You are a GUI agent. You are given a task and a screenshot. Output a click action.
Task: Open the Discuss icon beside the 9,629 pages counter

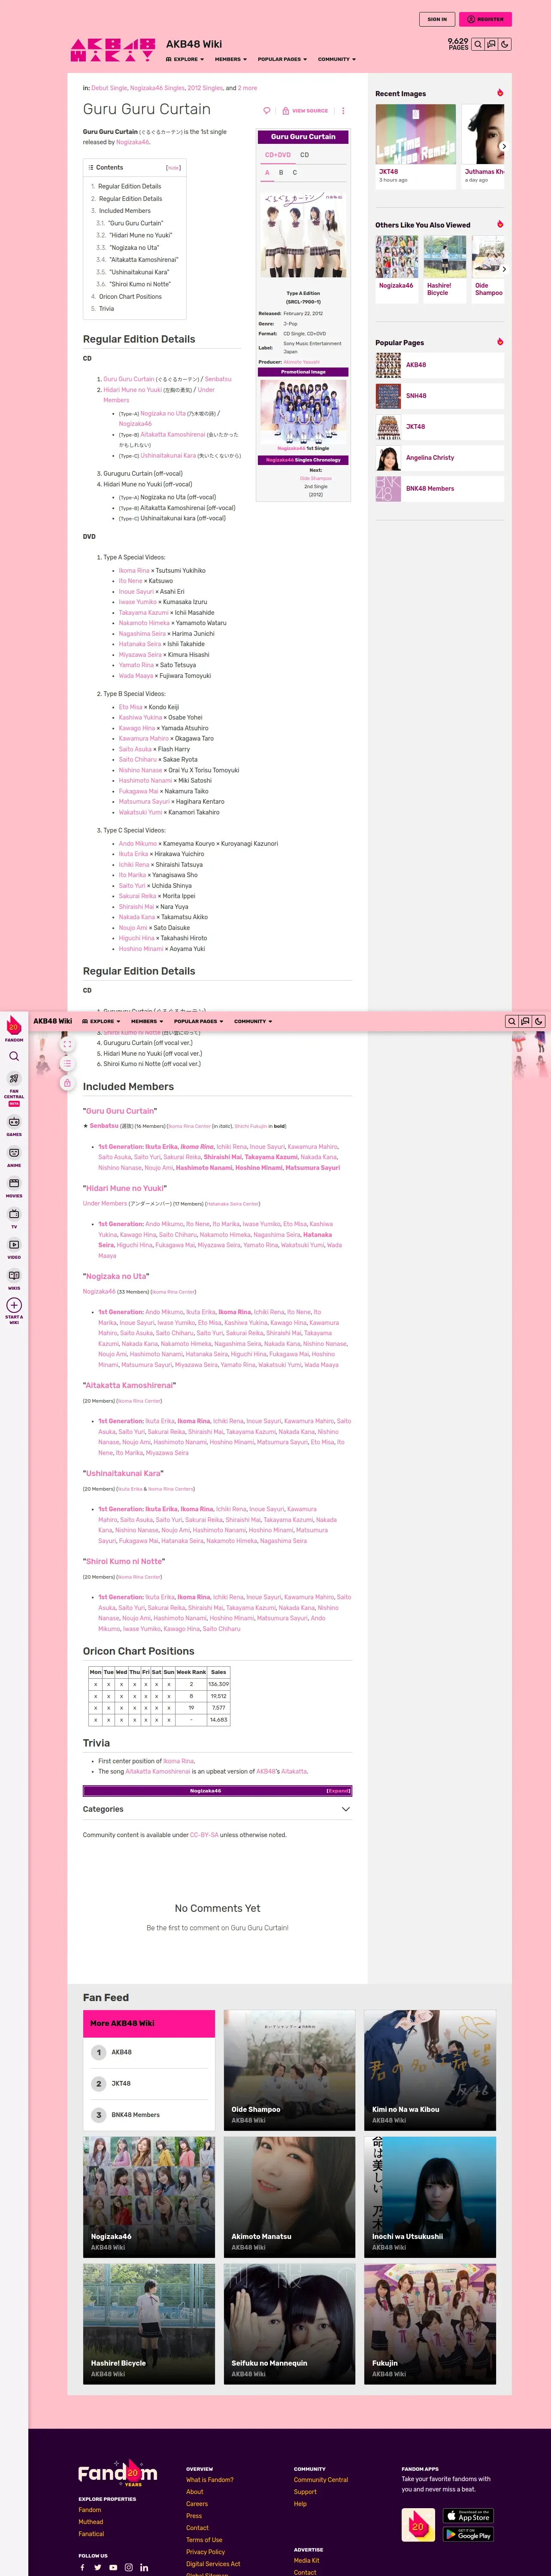(491, 44)
